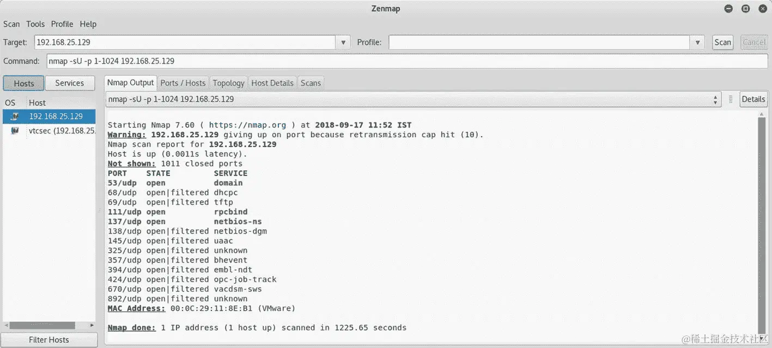Click the 'Warning:' retransmission line

pyautogui.click(x=296, y=135)
